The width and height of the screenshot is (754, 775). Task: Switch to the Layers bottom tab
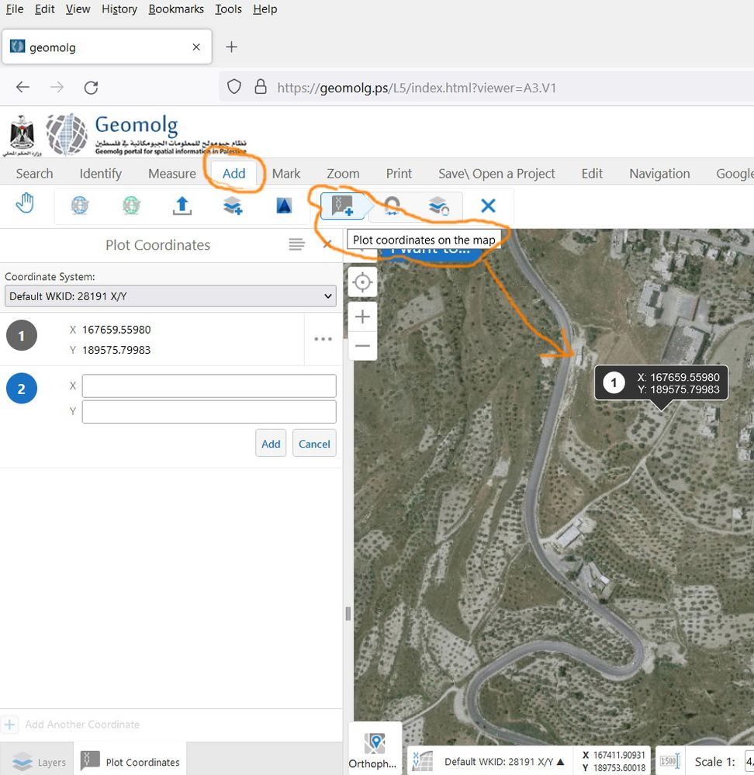(38, 762)
